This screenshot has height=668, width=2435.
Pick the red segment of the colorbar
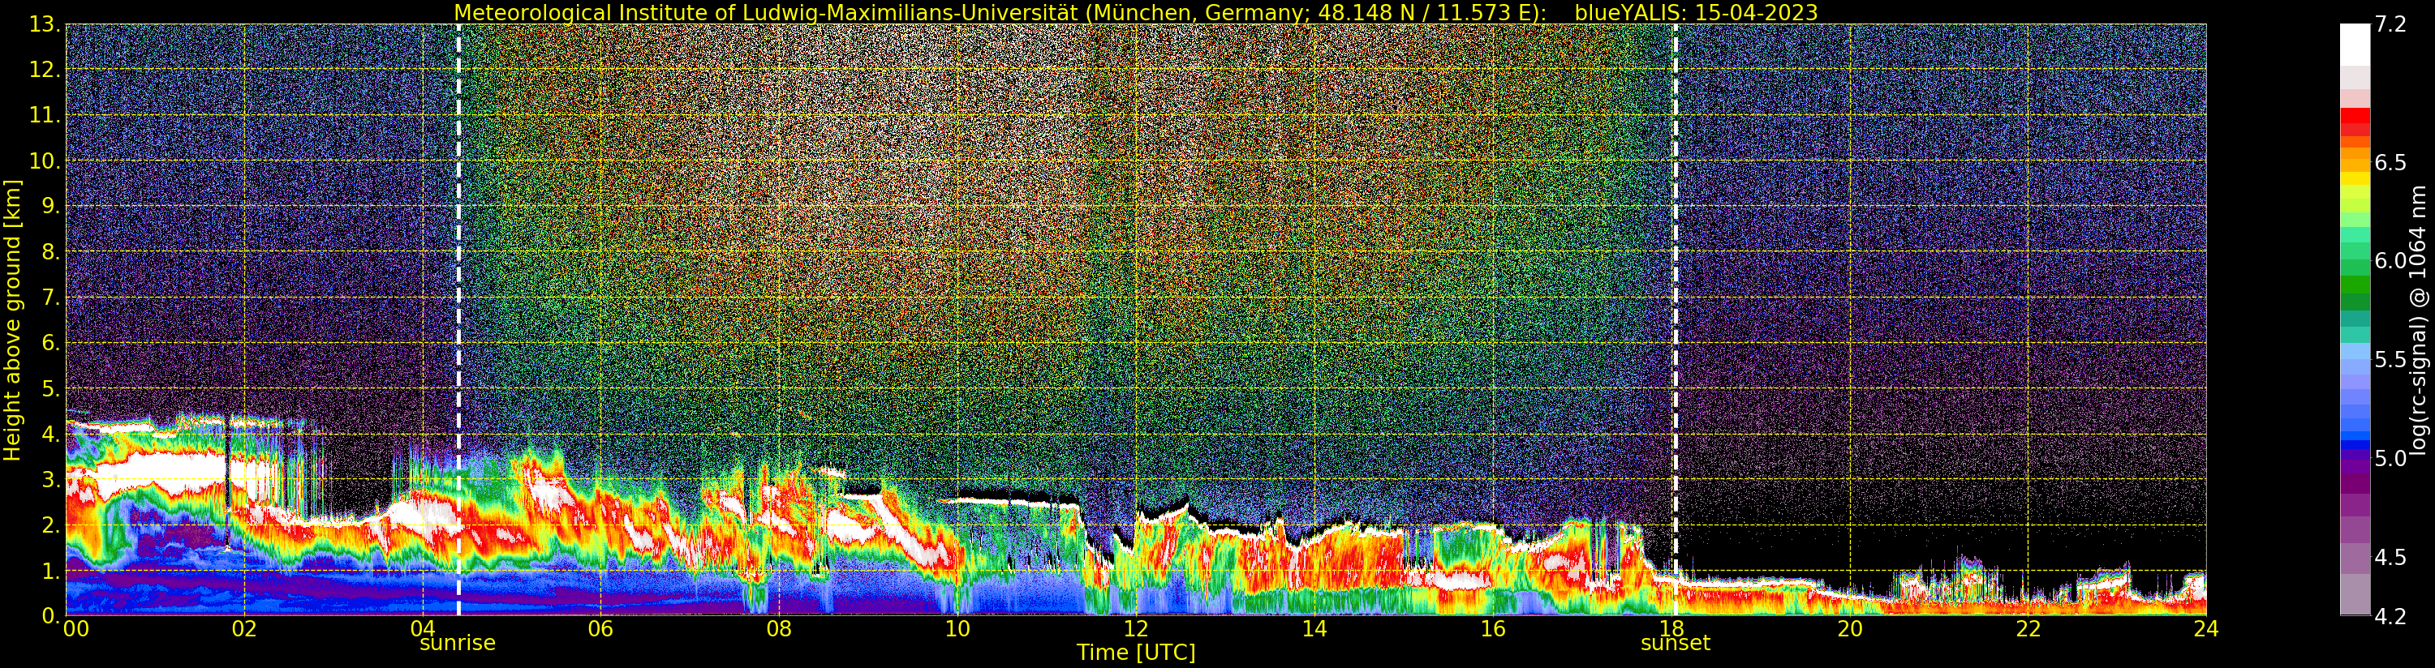tap(2355, 115)
